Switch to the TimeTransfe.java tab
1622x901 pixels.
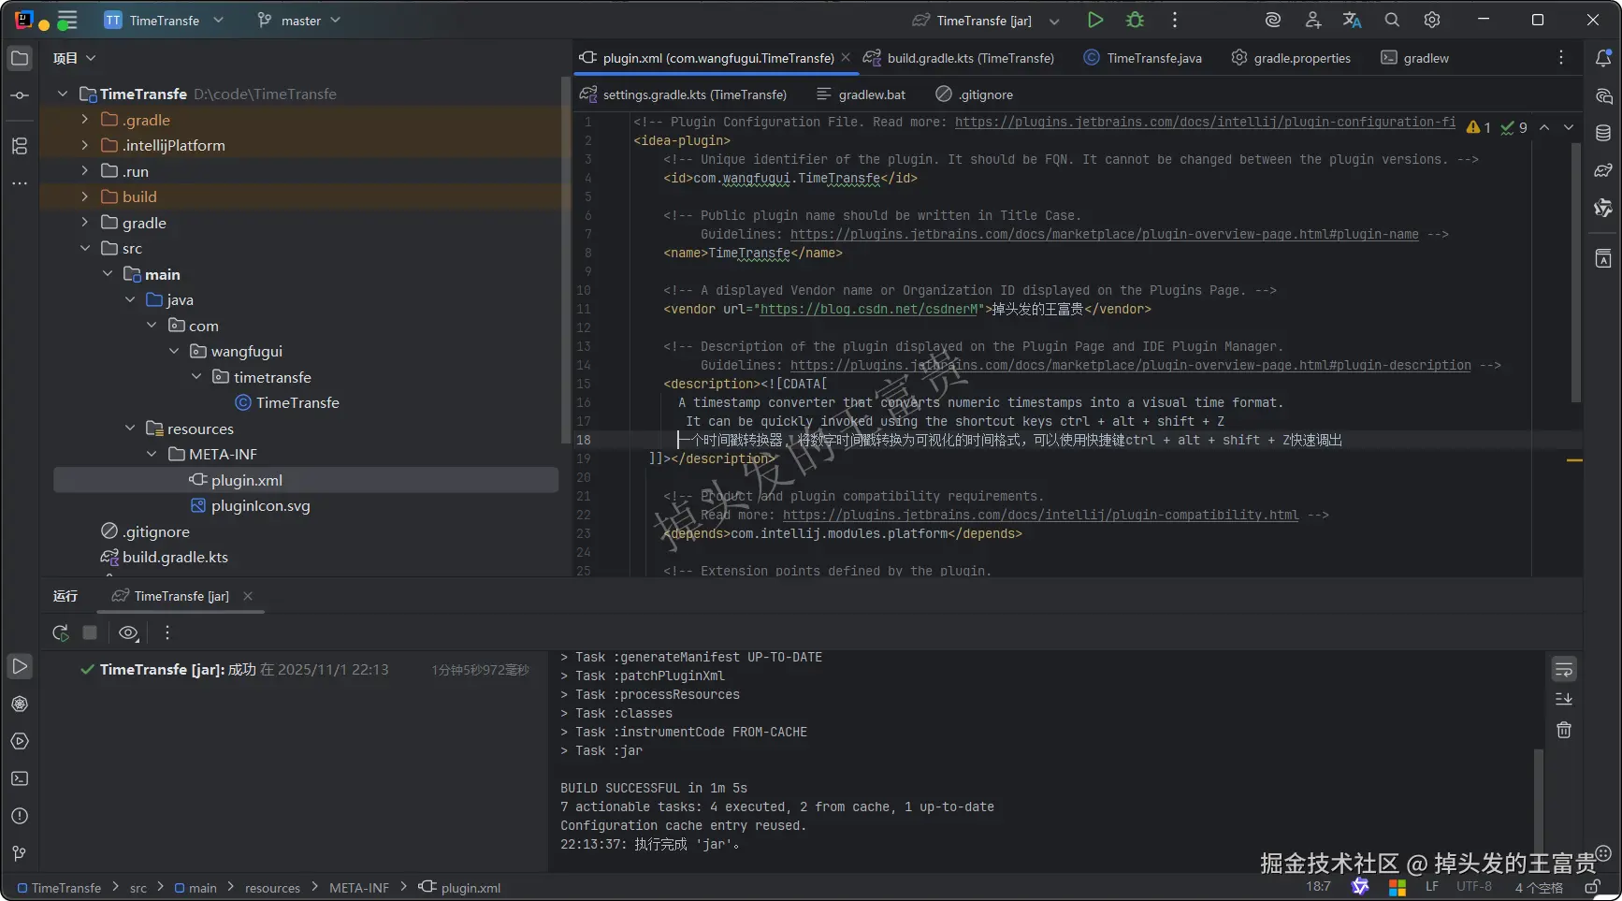1152,58
